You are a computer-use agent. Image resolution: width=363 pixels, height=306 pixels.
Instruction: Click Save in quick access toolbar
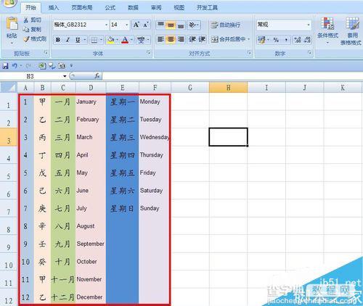[5, 66]
